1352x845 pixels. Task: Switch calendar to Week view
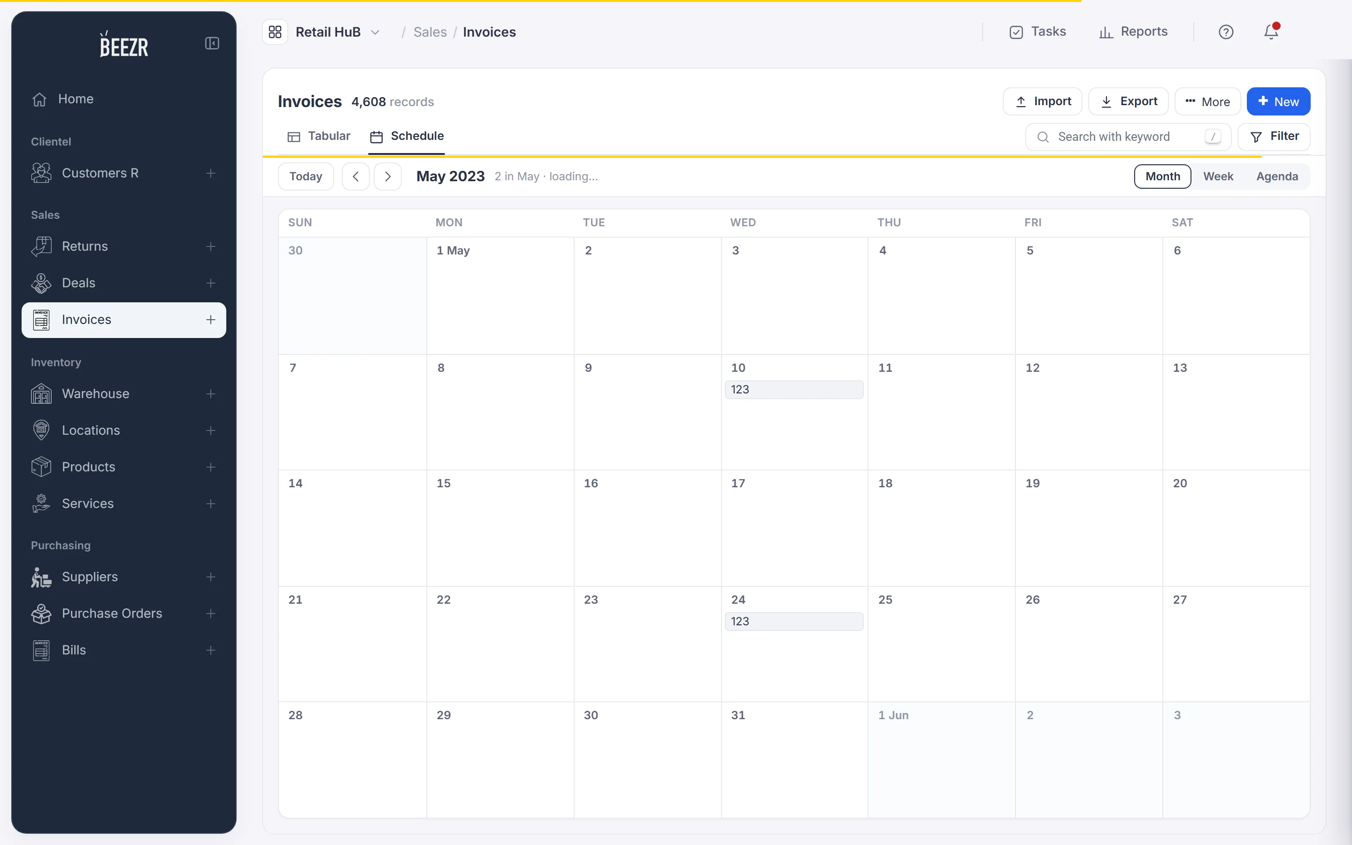(1218, 177)
